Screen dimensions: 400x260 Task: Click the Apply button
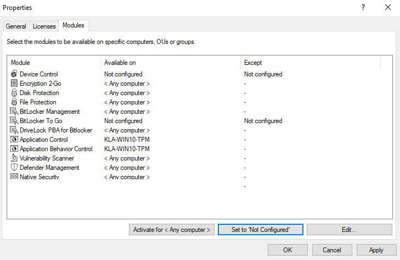click(x=376, y=250)
